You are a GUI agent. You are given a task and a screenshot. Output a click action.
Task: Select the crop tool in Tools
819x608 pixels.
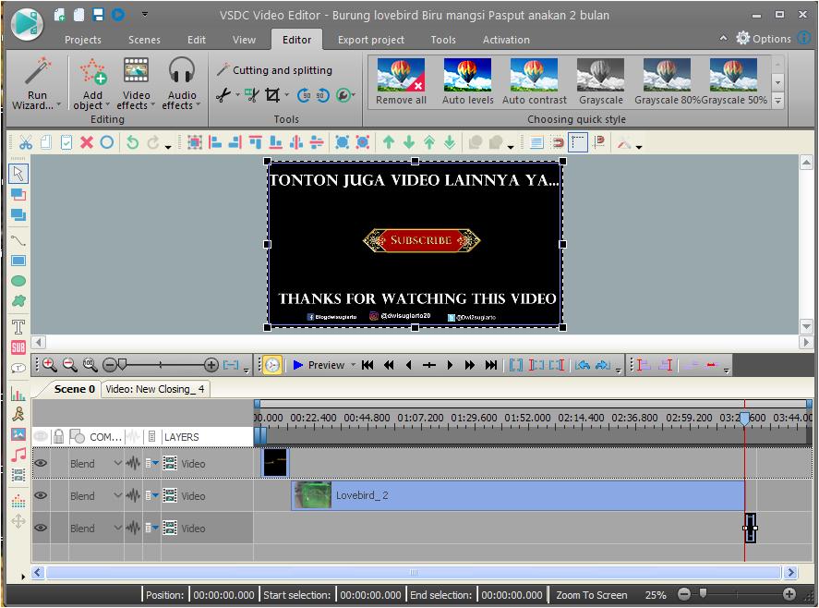[272, 95]
